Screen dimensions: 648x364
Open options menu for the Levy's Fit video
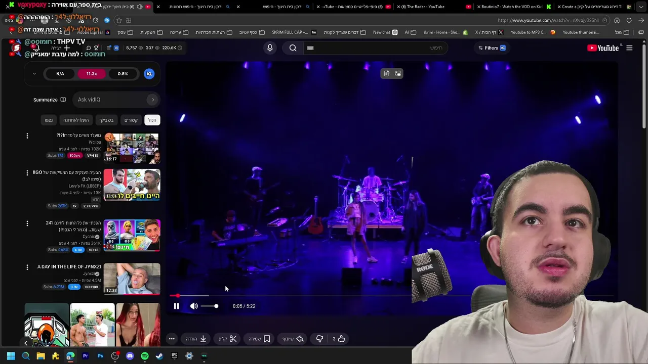[x=27, y=173]
